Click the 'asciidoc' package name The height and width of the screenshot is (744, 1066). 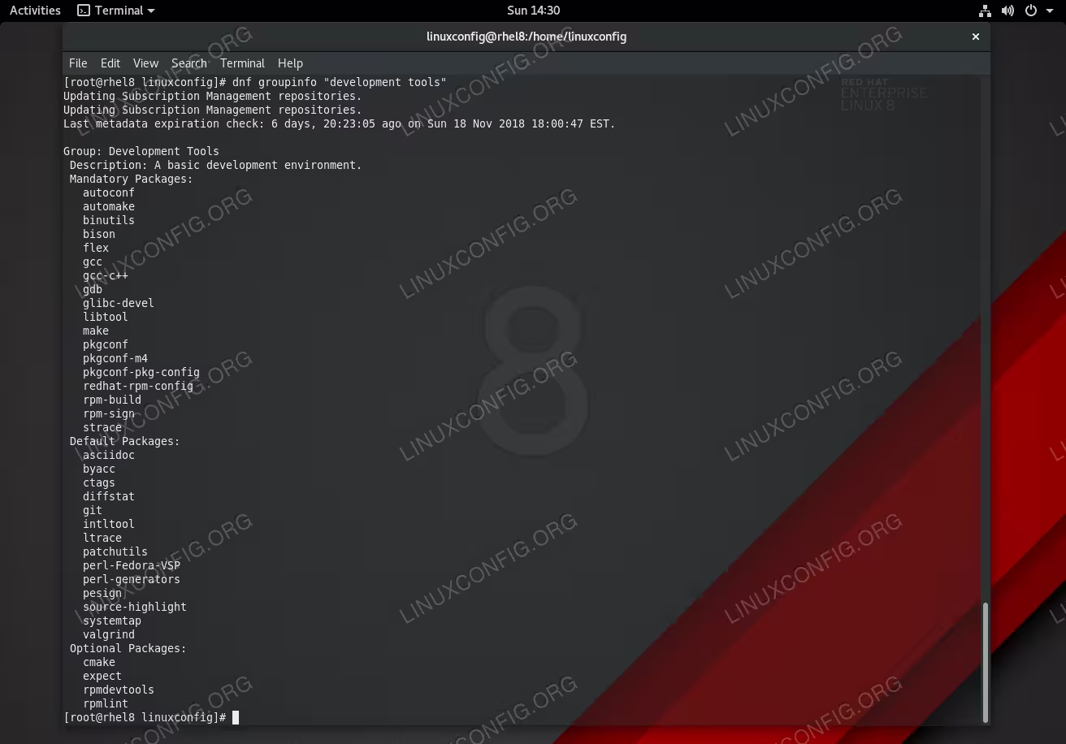[109, 455]
